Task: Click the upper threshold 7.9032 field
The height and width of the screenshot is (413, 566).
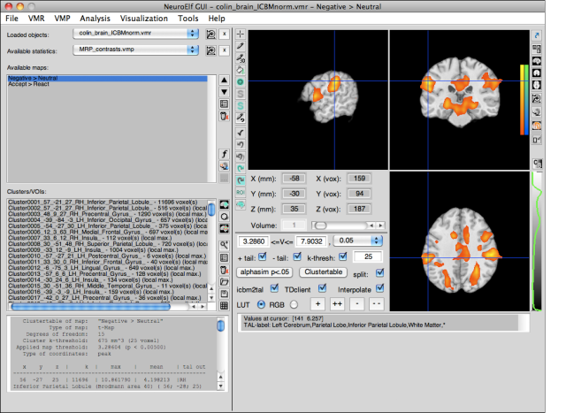Action: pyautogui.click(x=311, y=241)
